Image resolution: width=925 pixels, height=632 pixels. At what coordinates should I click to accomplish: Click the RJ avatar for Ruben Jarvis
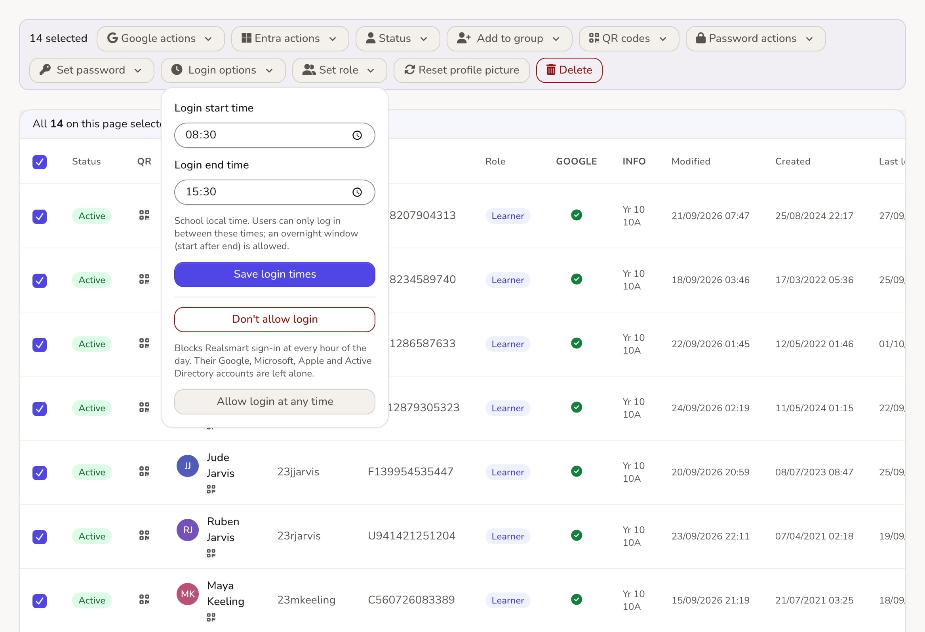coord(187,530)
